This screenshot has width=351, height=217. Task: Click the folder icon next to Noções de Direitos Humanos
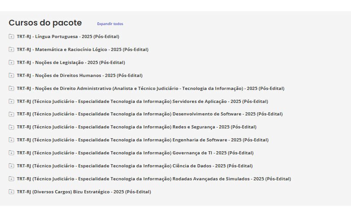[11, 76]
